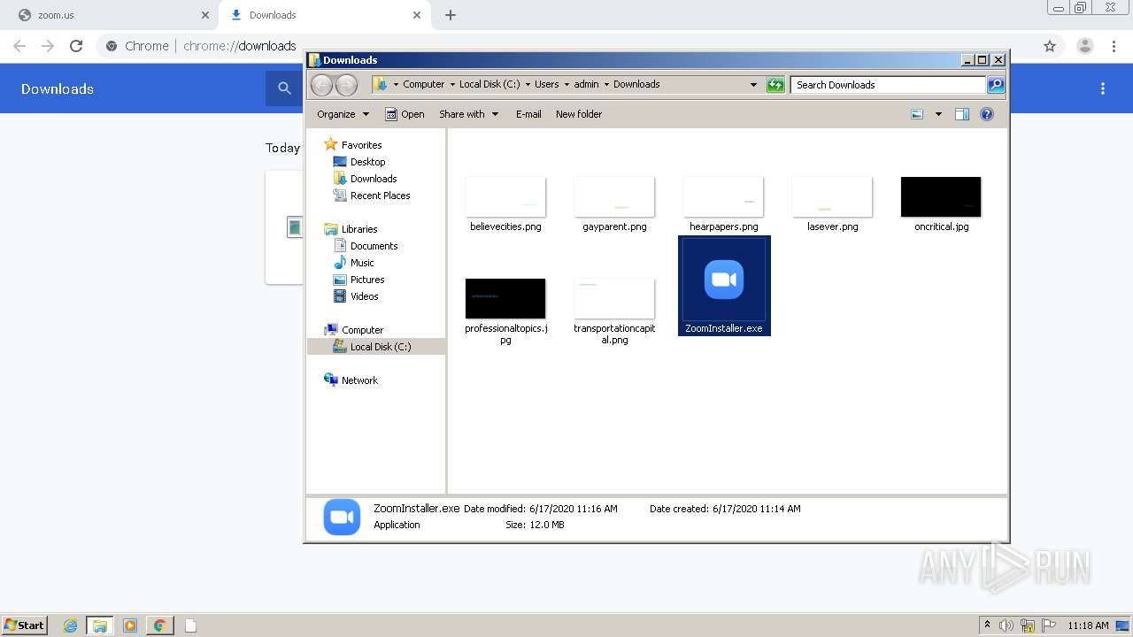Select lasever.png file
Viewport: 1133px width, 637px height.
[832, 204]
